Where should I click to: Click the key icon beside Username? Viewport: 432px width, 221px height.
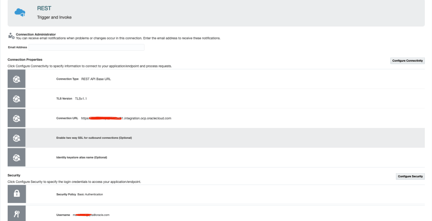coord(16,214)
